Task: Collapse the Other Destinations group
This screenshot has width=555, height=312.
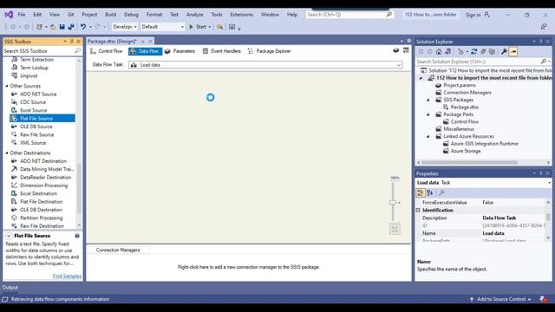Action: point(7,153)
